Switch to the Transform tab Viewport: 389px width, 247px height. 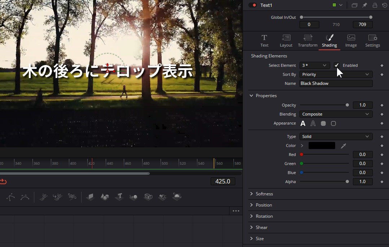[307, 41]
